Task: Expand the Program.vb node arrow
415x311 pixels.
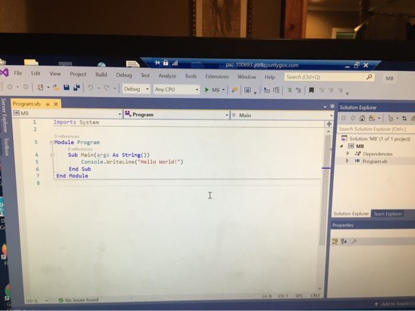Action: [x=347, y=161]
